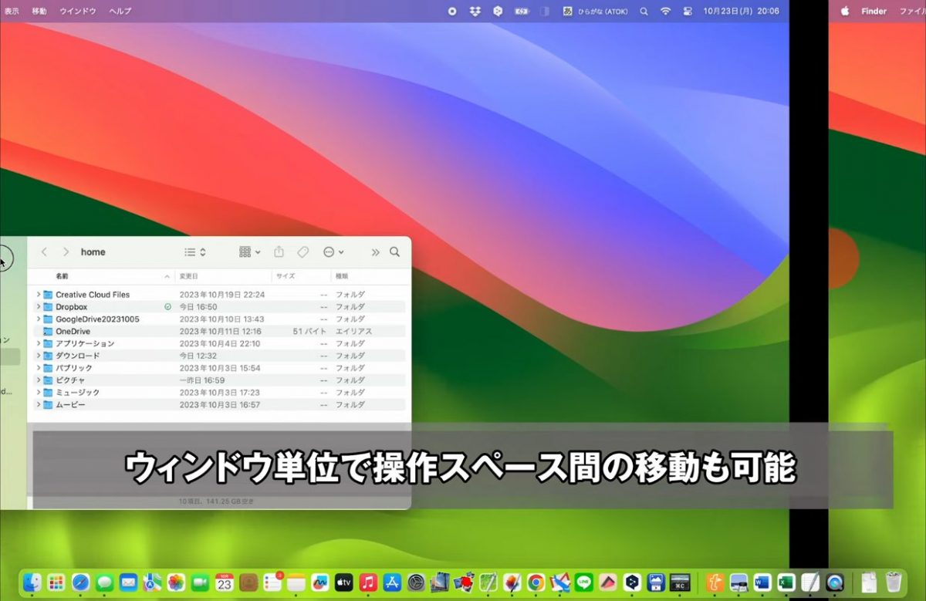Image resolution: width=926 pixels, height=601 pixels.
Task: Click the battery status icon
Action: point(522,12)
